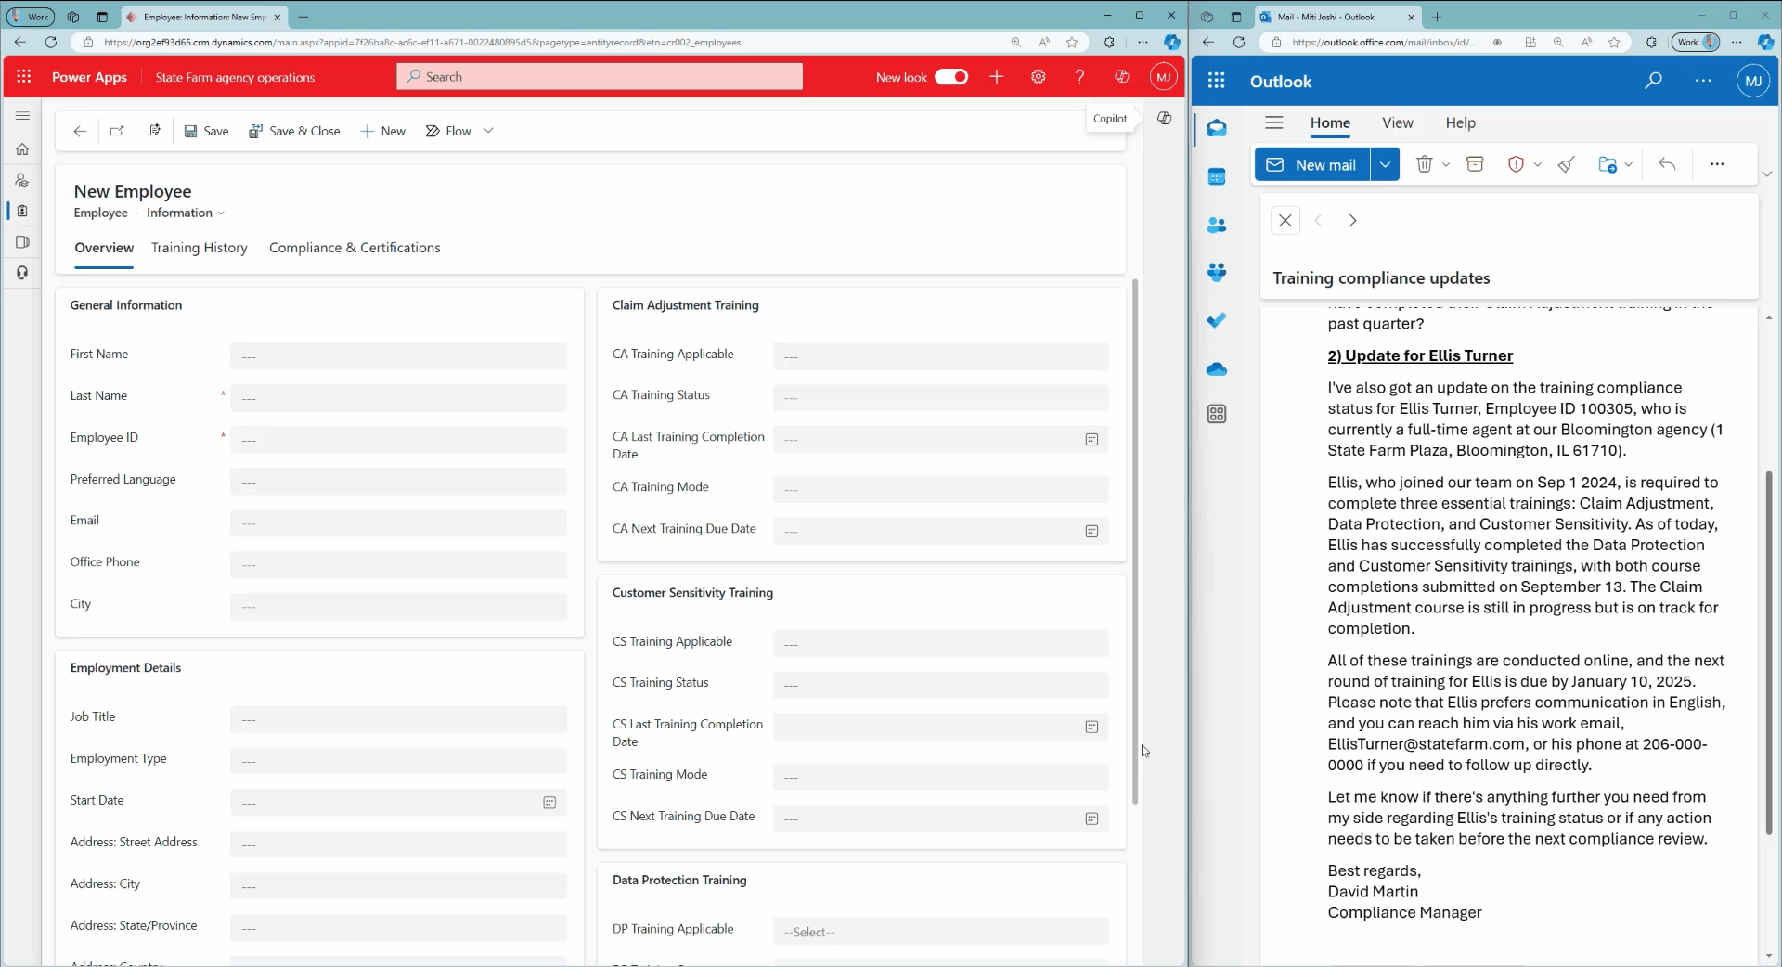
Task: Click the To Do checkmark icon in Outlook
Action: pos(1216,320)
